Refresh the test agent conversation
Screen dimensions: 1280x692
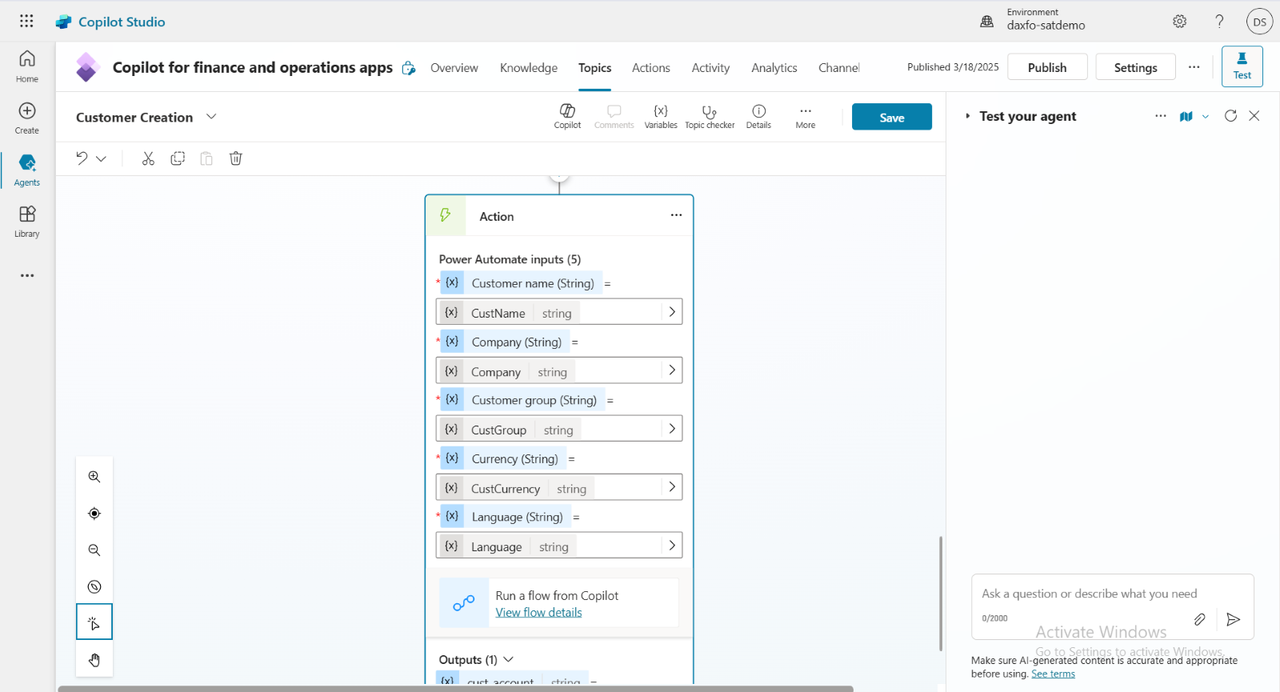[1230, 116]
